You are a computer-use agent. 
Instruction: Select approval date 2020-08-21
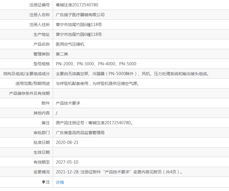[x=67, y=142]
